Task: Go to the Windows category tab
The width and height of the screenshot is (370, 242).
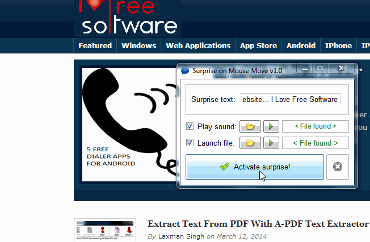Action: coord(138,46)
